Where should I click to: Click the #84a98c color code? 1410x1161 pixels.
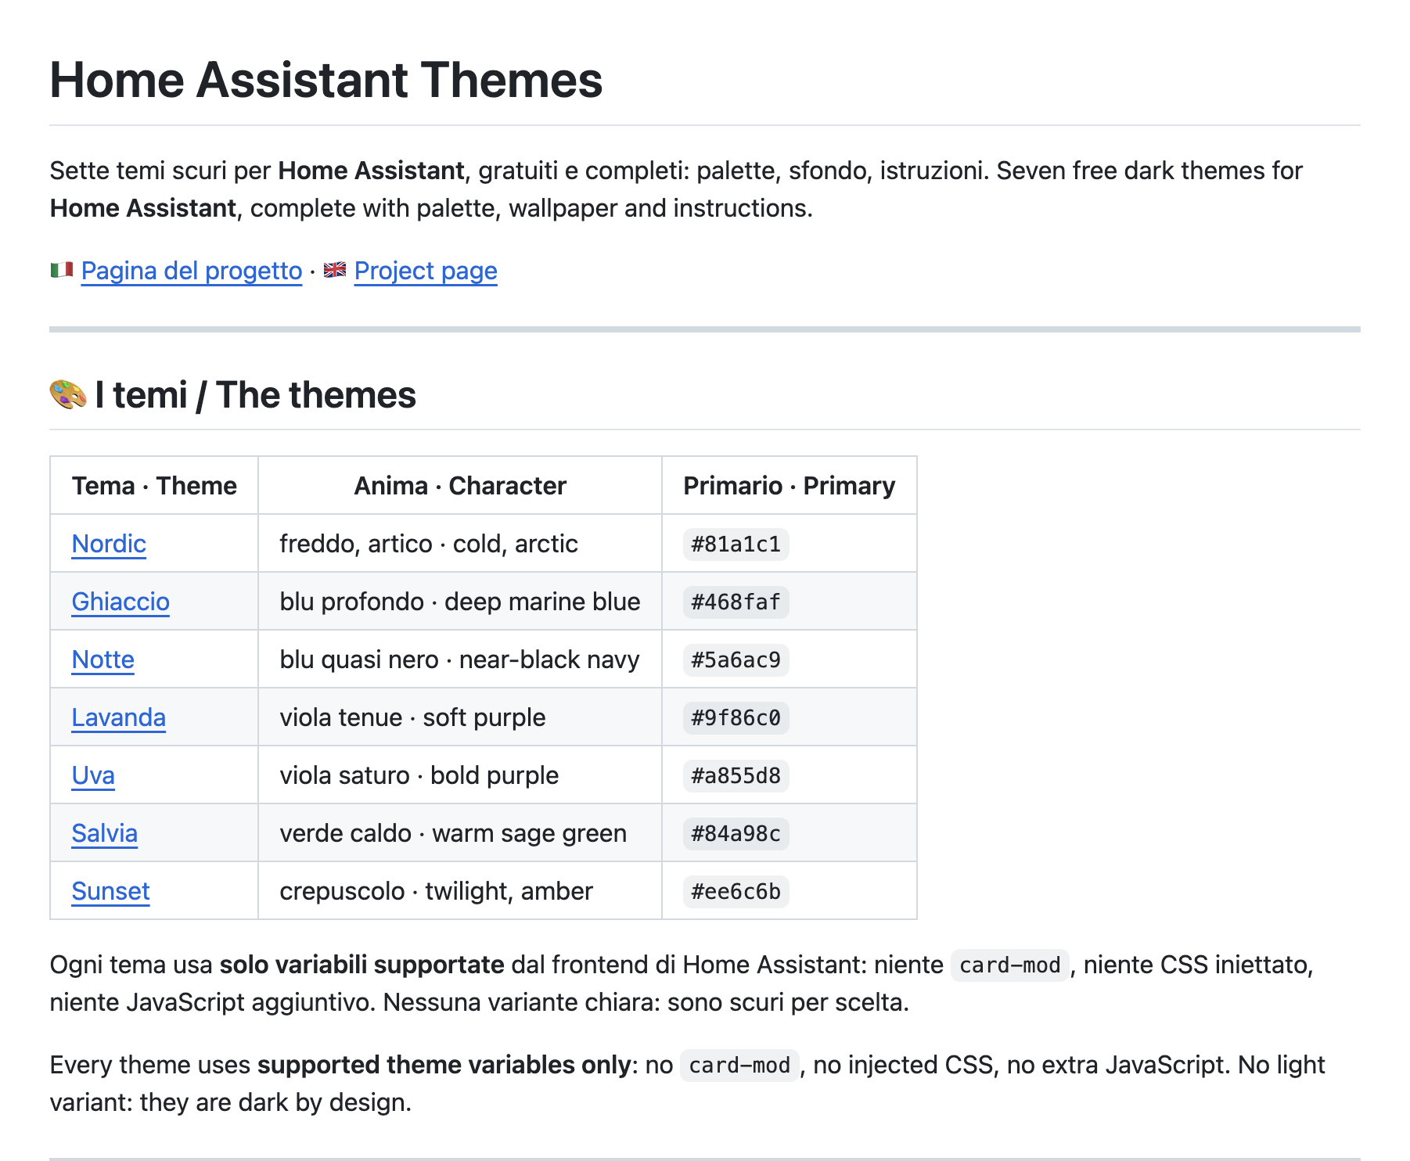click(x=736, y=834)
